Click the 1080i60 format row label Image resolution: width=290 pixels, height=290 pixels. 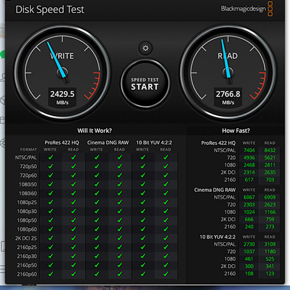(28, 193)
